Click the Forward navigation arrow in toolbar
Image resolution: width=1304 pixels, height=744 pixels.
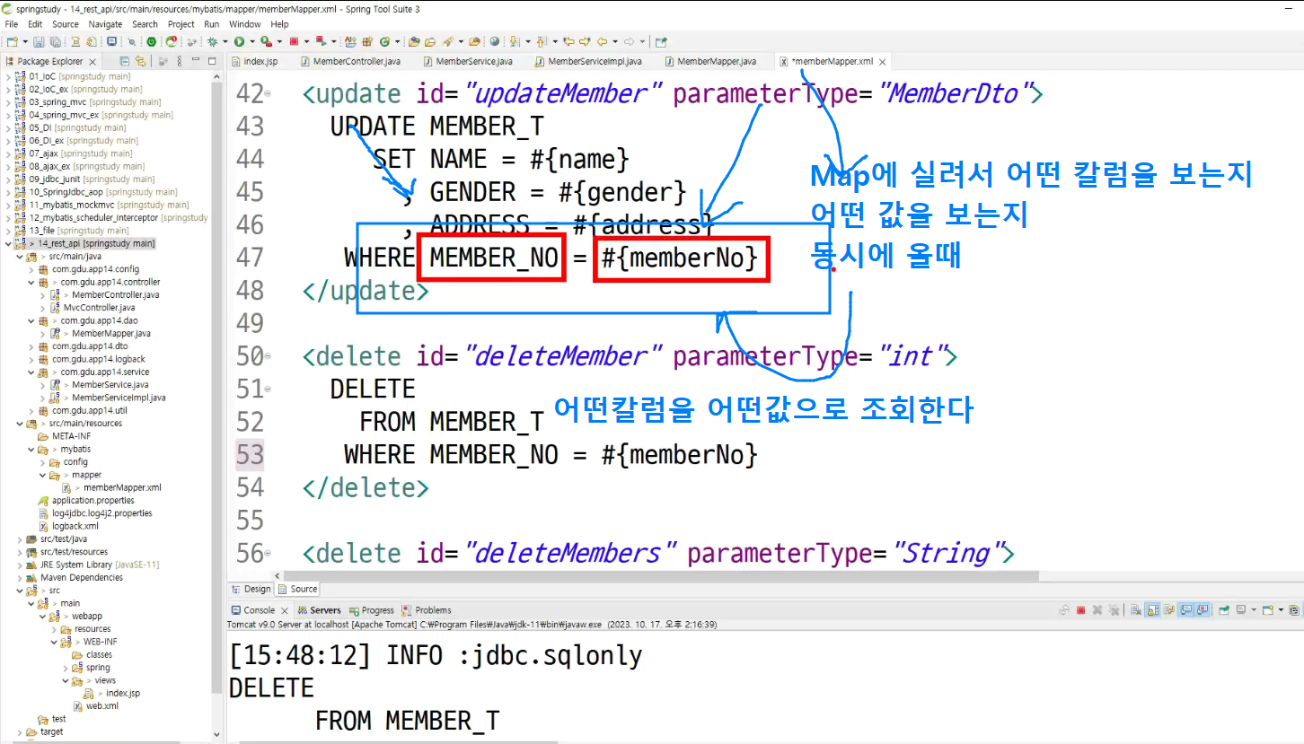629,41
